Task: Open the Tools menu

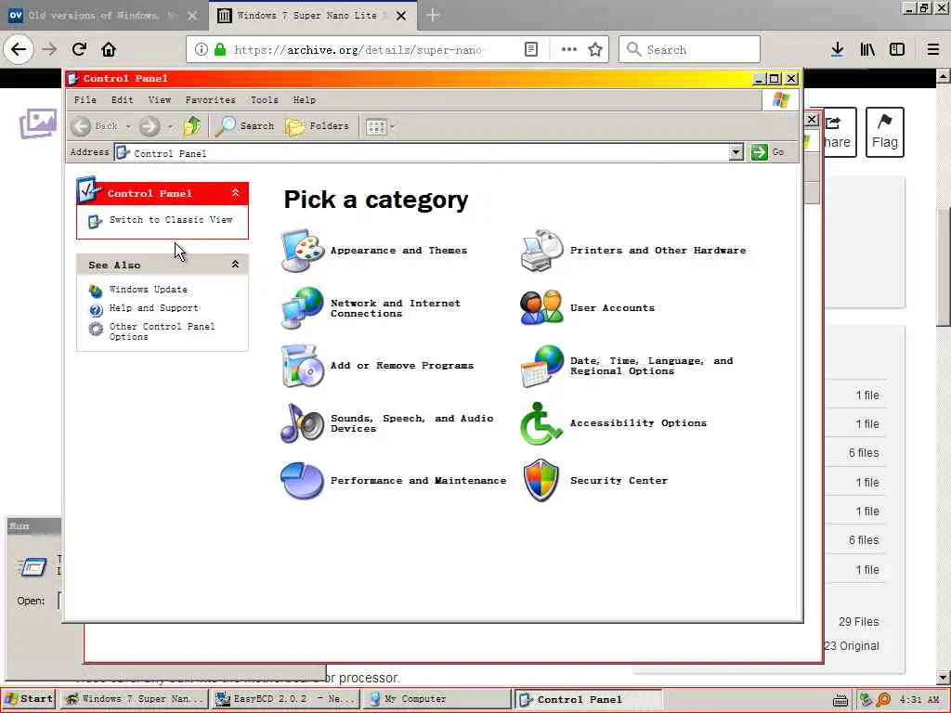Action: (x=265, y=100)
